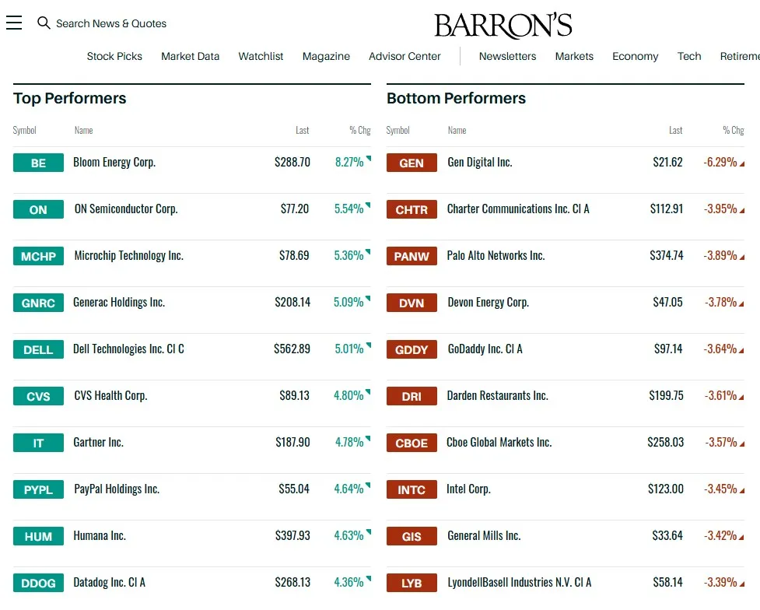Open GoDaddy Inc. Cl A link

click(x=485, y=349)
